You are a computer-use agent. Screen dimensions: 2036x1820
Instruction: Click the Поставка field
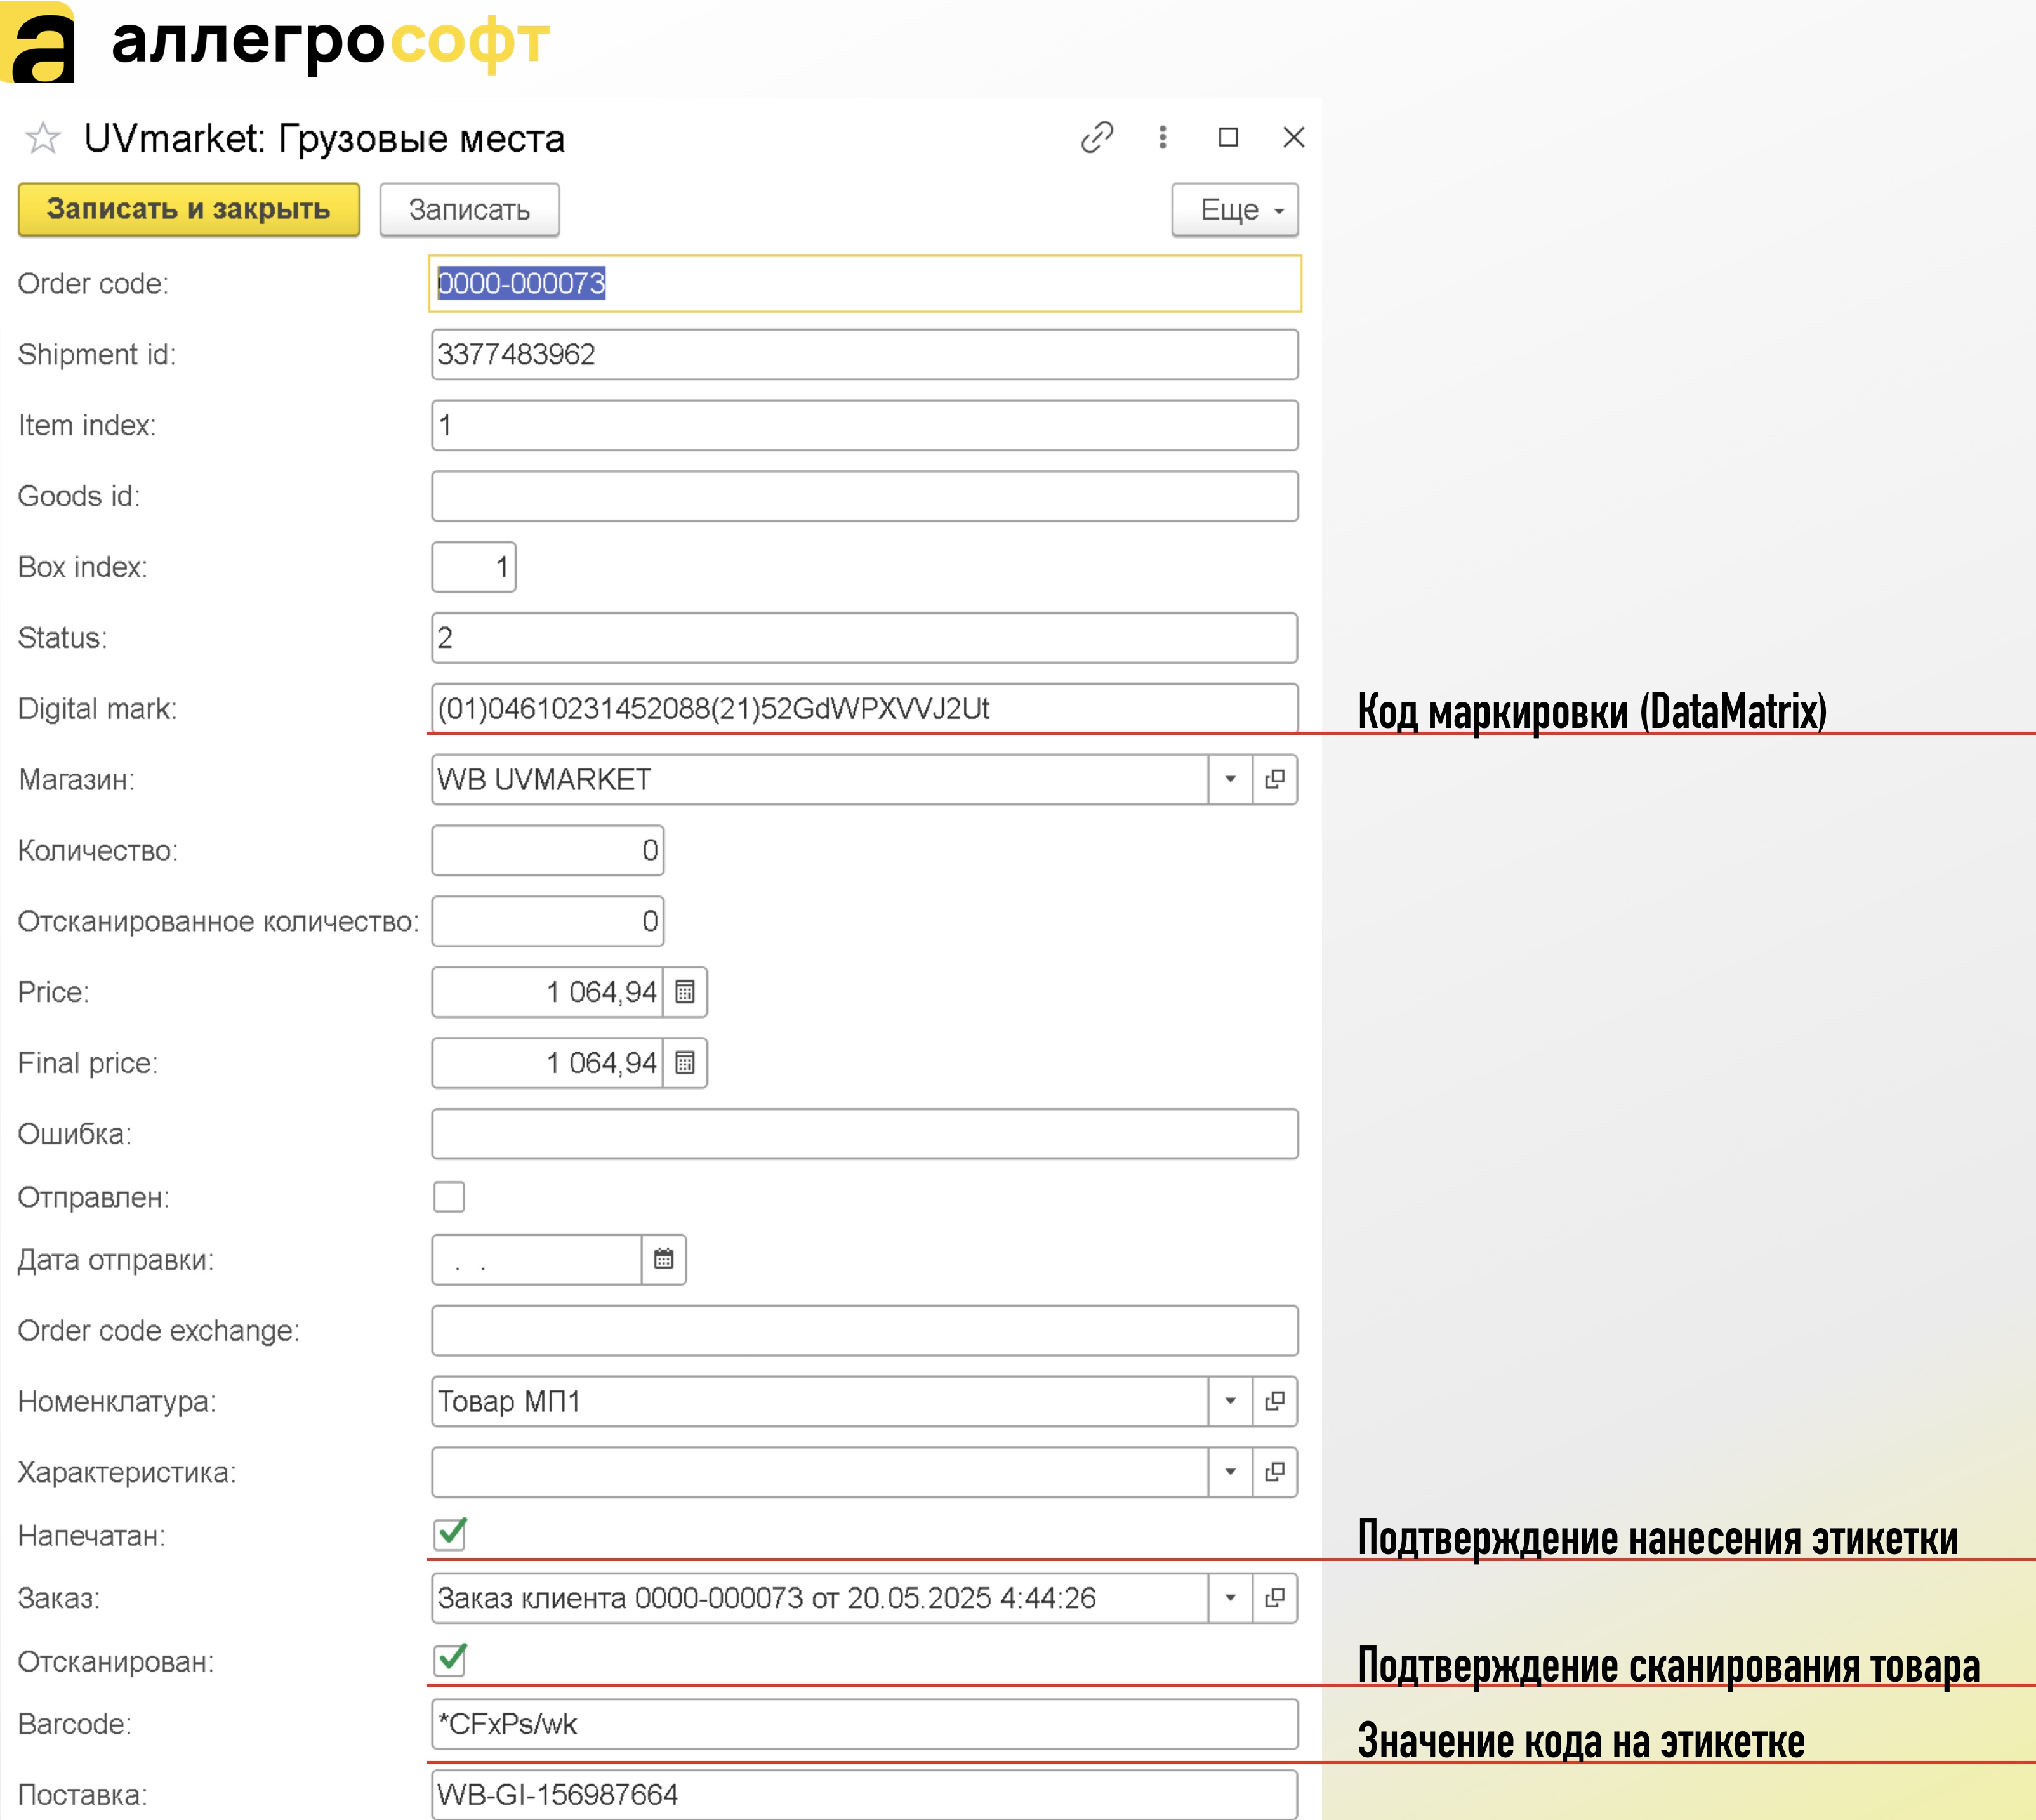865,1795
